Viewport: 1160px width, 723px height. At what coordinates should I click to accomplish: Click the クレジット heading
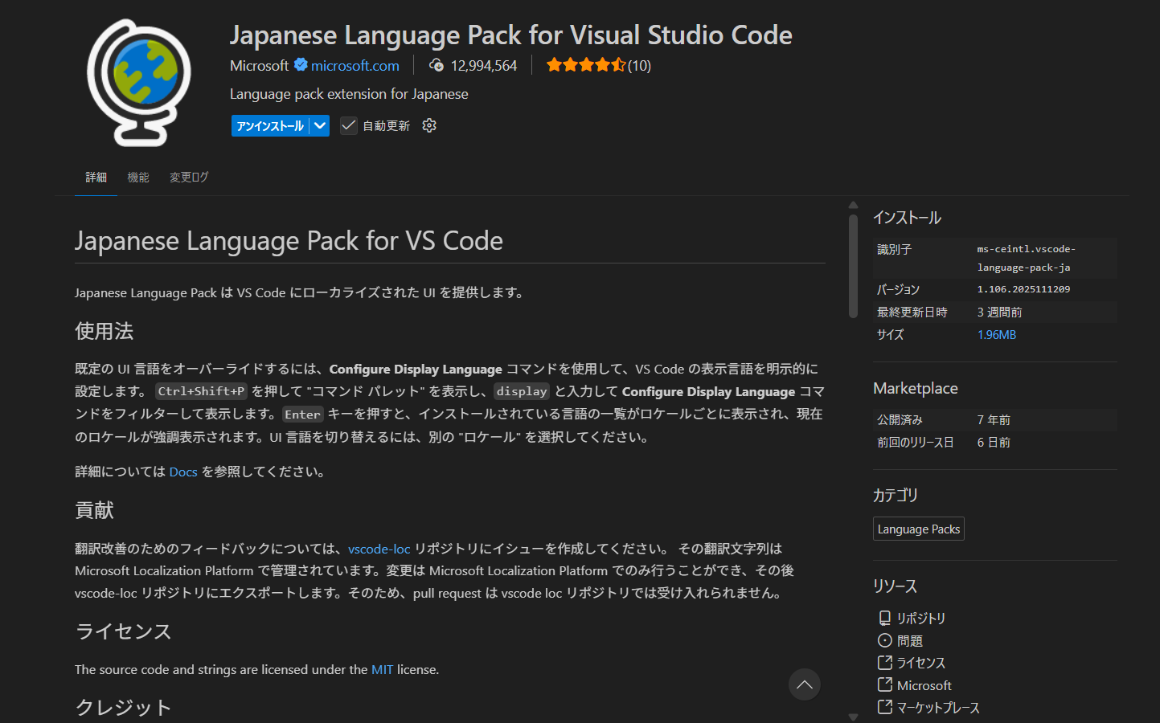[123, 708]
